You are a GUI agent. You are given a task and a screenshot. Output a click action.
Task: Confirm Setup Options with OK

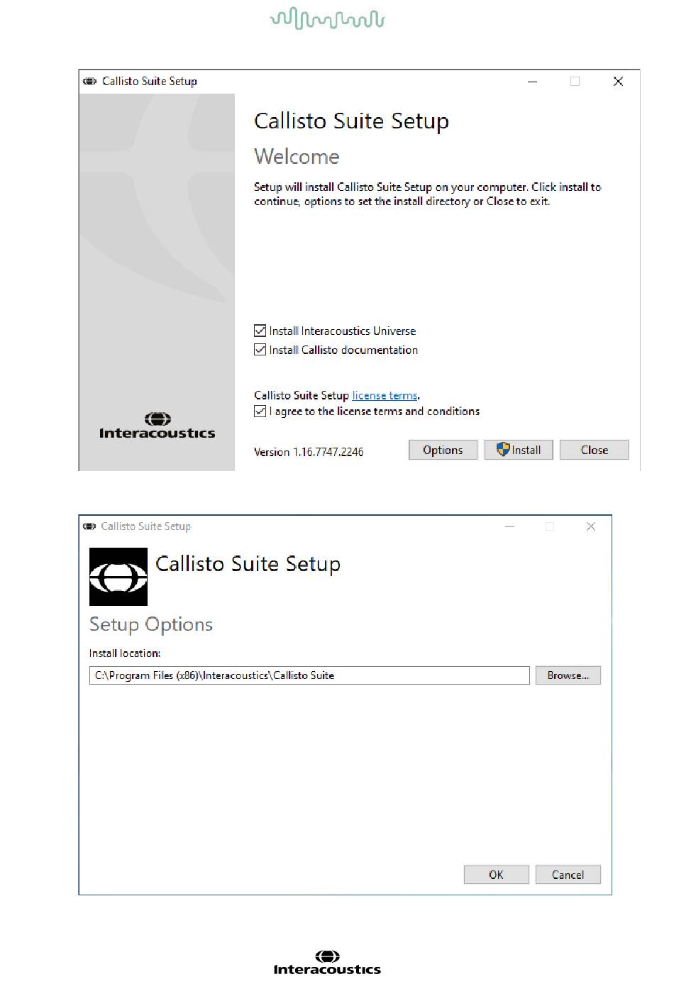tap(497, 875)
